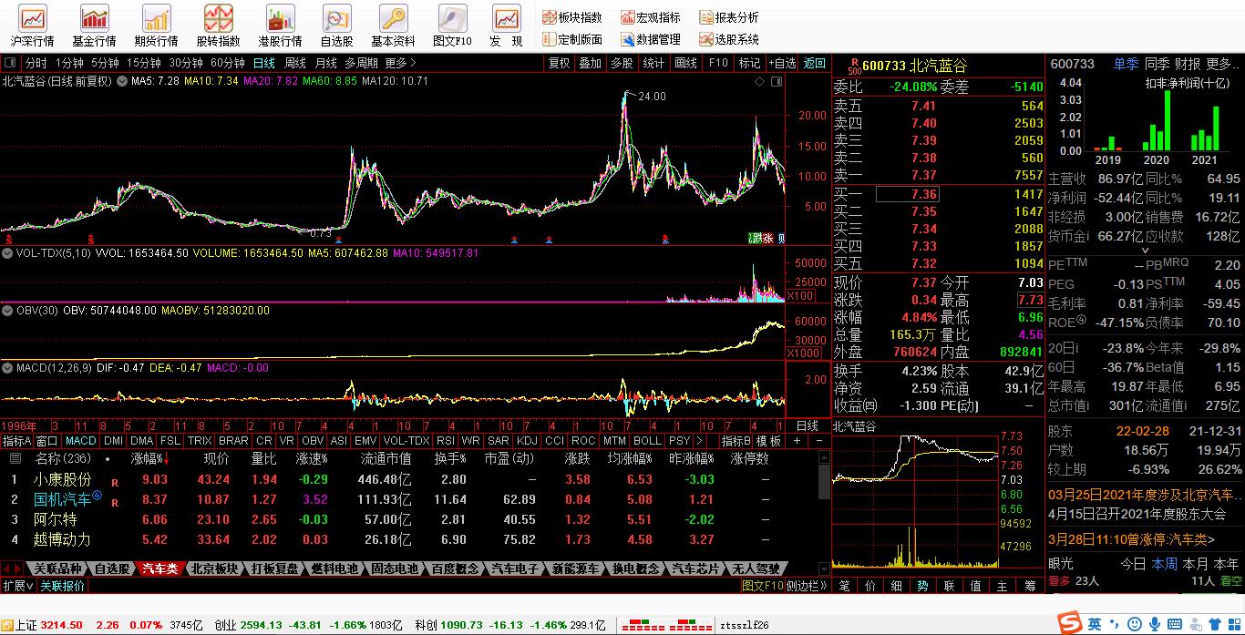
Task: Click Sogou microphone voice input icon
Action: 1155,624
